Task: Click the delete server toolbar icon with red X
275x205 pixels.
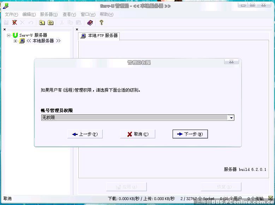Action: pyautogui.click(x=14, y=23)
